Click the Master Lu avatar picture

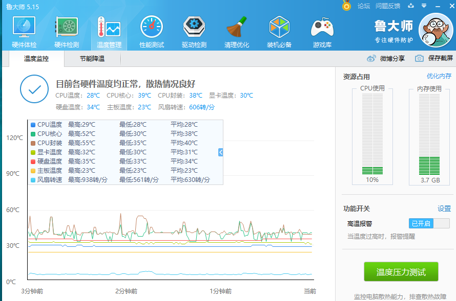(x=436, y=30)
